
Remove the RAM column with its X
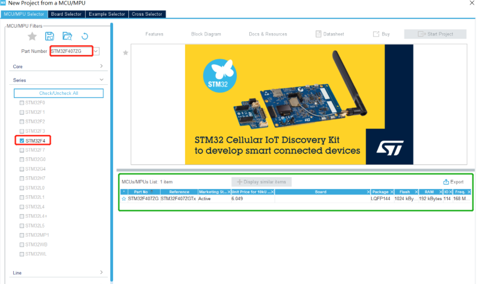tap(440, 192)
